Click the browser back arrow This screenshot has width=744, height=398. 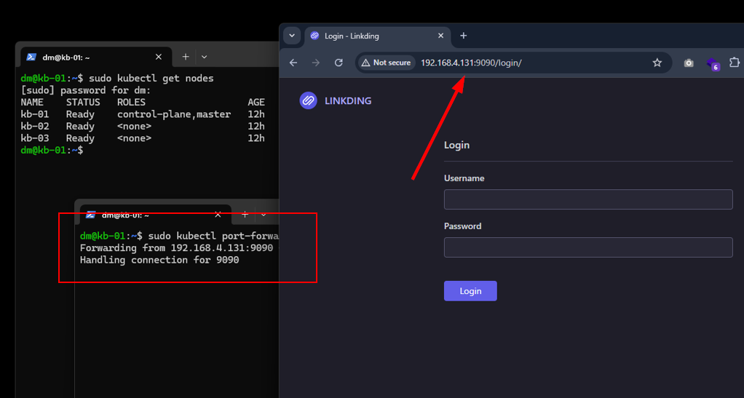(293, 63)
